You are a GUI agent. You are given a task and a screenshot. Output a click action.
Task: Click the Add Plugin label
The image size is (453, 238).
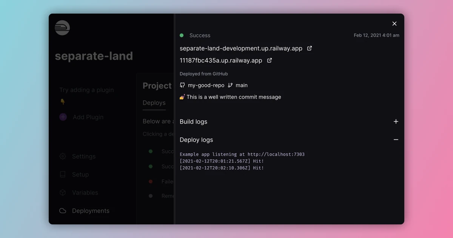(88, 117)
